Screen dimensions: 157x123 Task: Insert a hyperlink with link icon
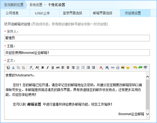[112, 67]
